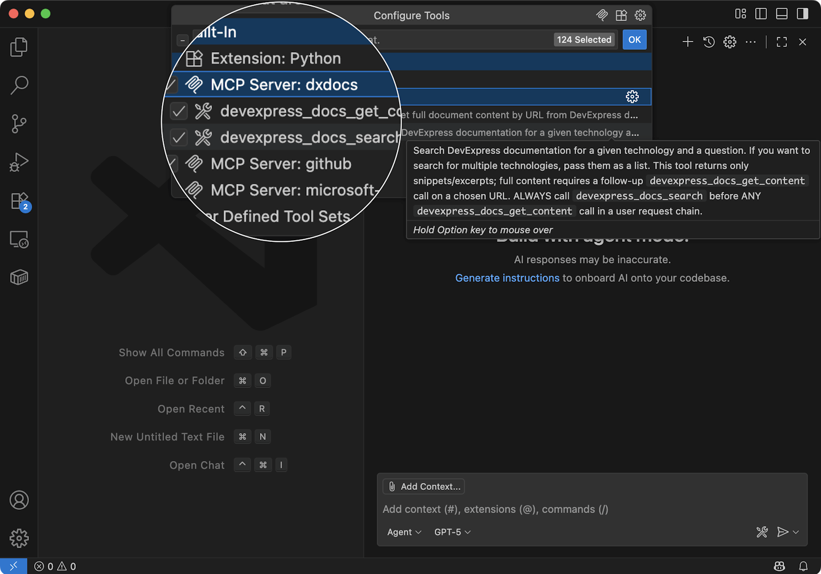
Task: Open the Remote Explorer view
Action: click(x=19, y=239)
